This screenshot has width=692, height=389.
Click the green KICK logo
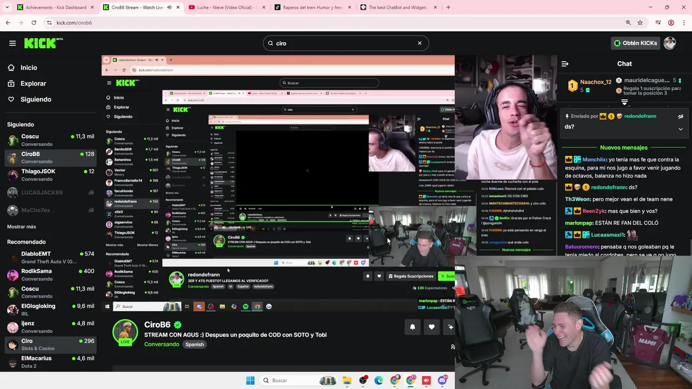[x=43, y=43]
